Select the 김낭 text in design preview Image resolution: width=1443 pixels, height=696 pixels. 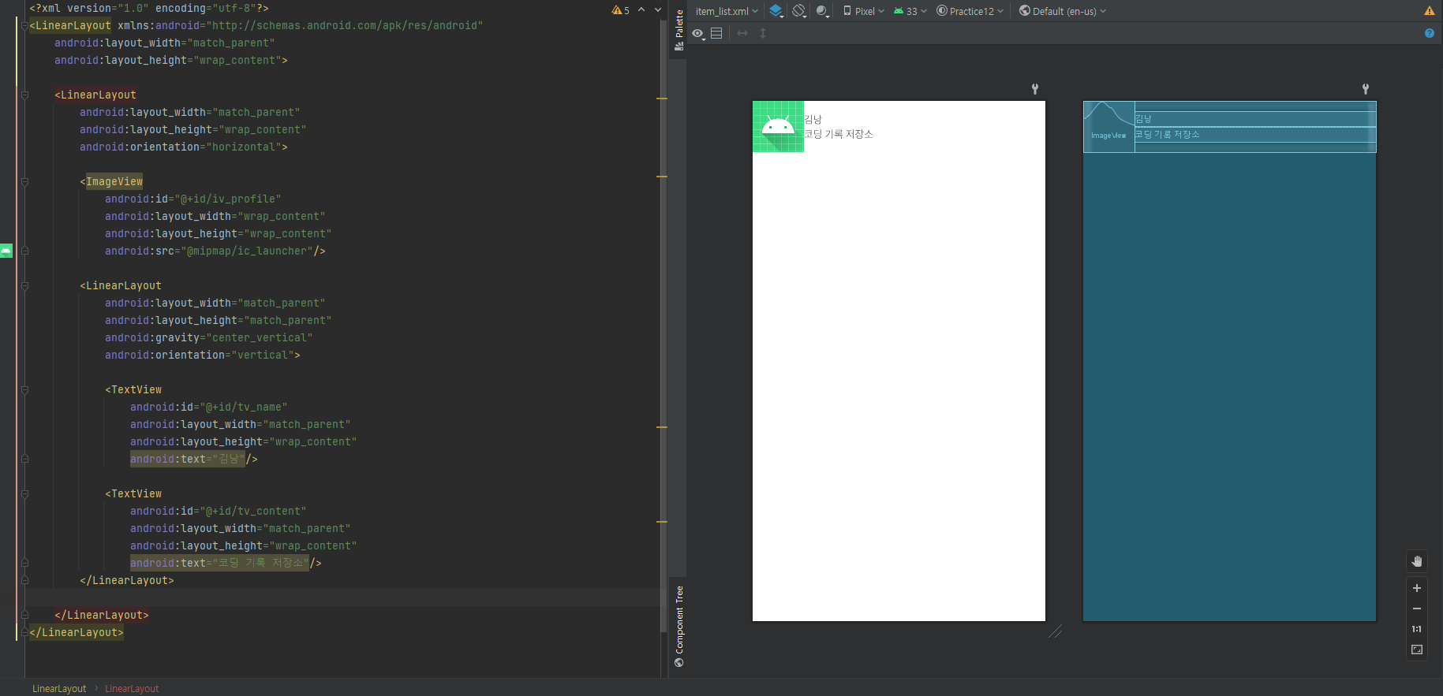813,119
